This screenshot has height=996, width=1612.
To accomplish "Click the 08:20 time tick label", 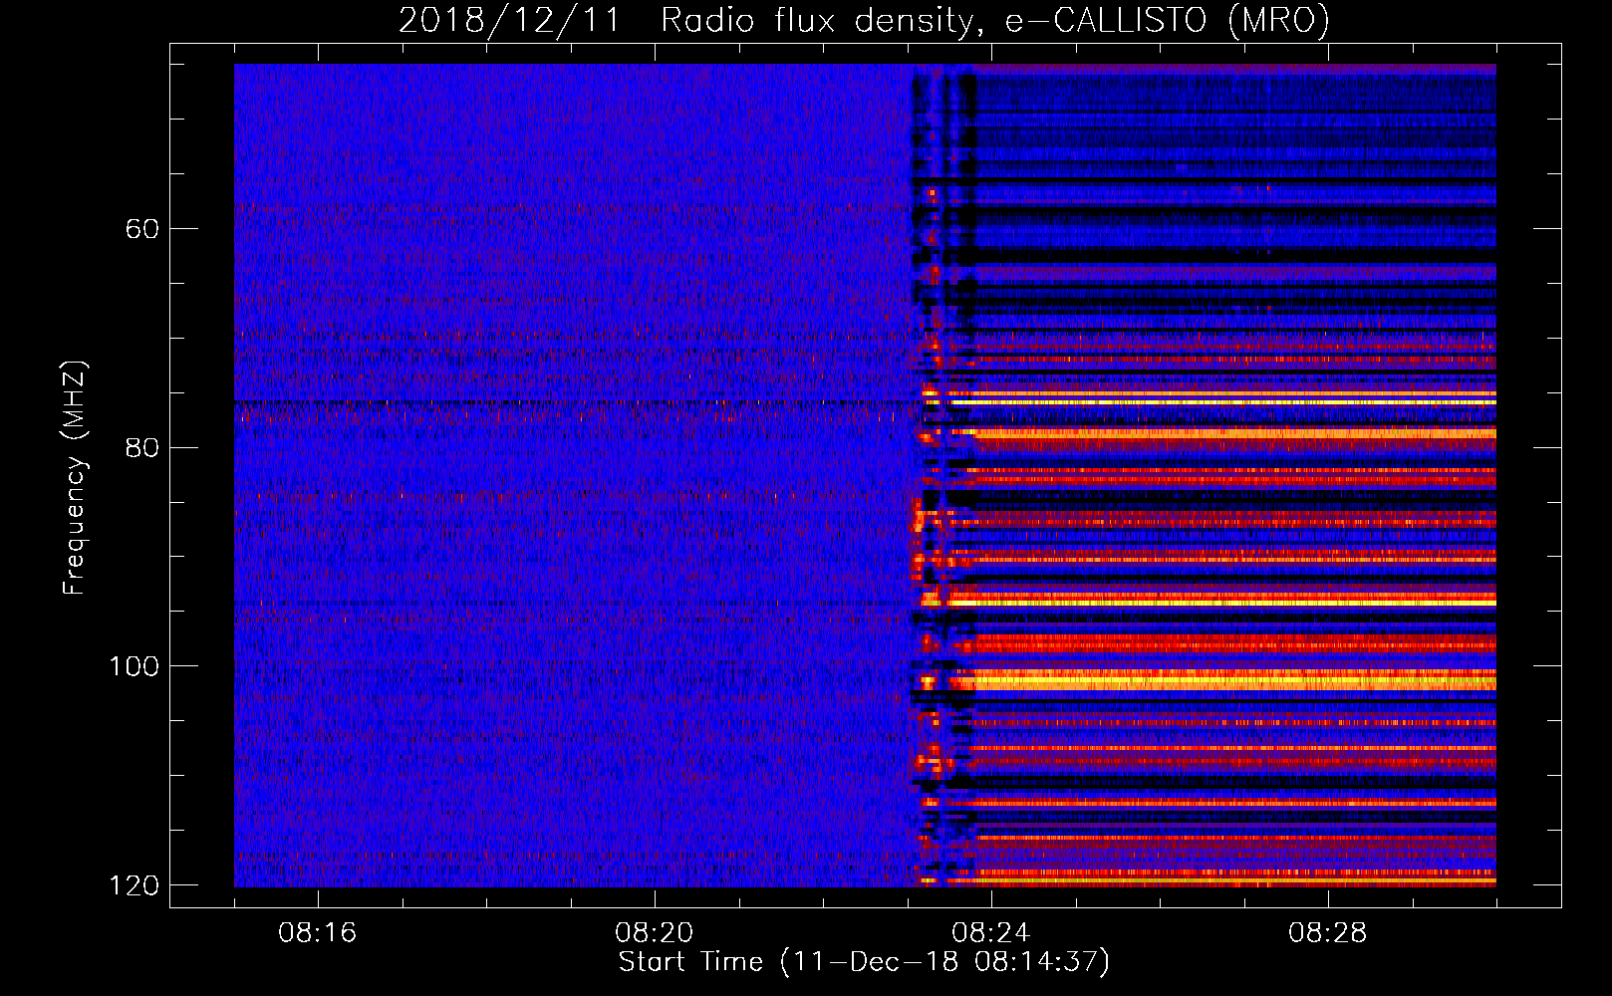I will pyautogui.click(x=655, y=933).
